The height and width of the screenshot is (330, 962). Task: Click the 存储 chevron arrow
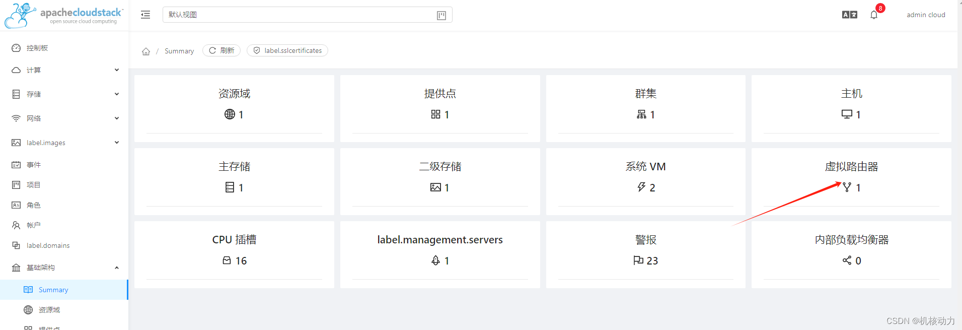point(117,94)
